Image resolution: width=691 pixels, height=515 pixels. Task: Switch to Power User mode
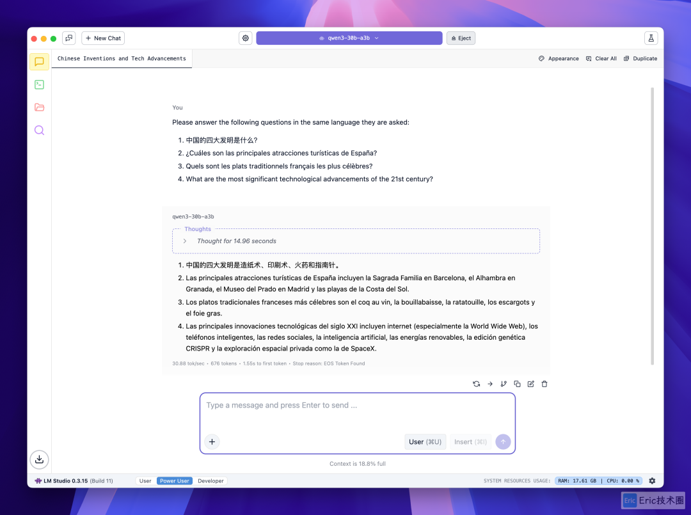[x=175, y=481]
